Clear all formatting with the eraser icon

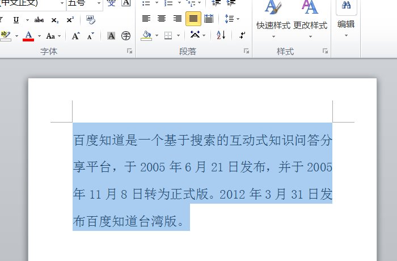coord(91,19)
